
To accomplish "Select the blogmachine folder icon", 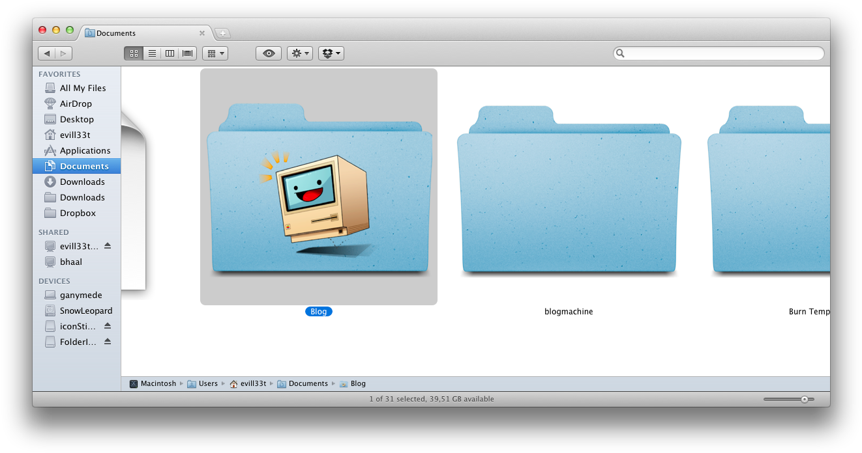I will coord(569,189).
